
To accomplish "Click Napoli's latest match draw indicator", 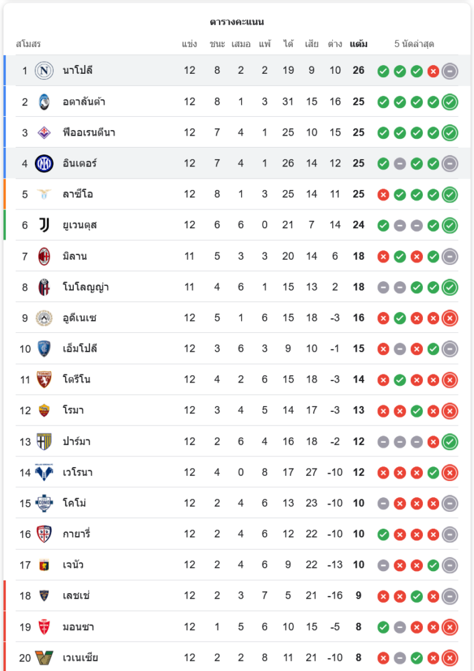I will coord(450,70).
